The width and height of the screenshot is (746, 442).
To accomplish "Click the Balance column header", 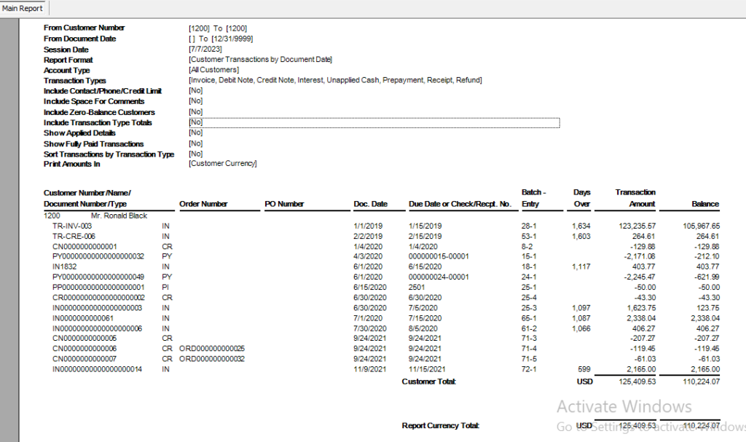I will click(704, 204).
